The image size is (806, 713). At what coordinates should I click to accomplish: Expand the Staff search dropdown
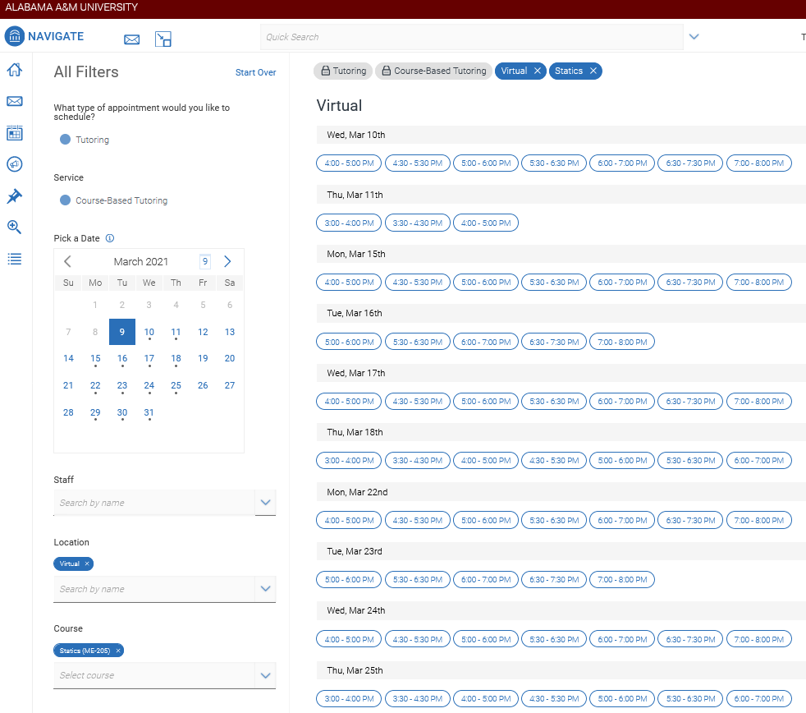tap(265, 502)
